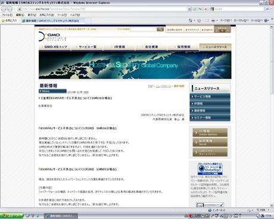Click the GlobalSign SSL secured seal

pos(210,169)
